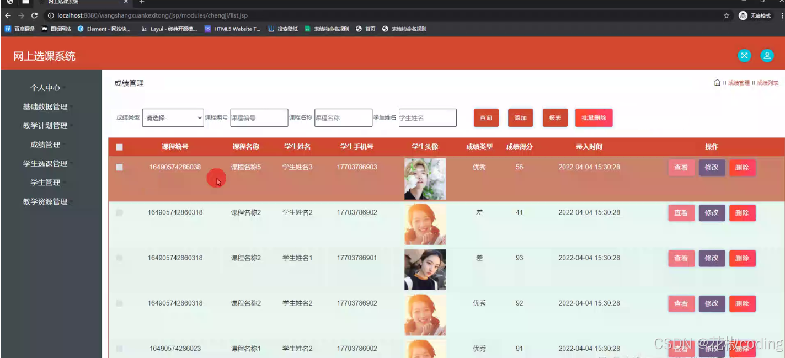The width and height of the screenshot is (785, 358).
Task: Toggle the select-all checkbox in table header
Action: click(x=119, y=147)
